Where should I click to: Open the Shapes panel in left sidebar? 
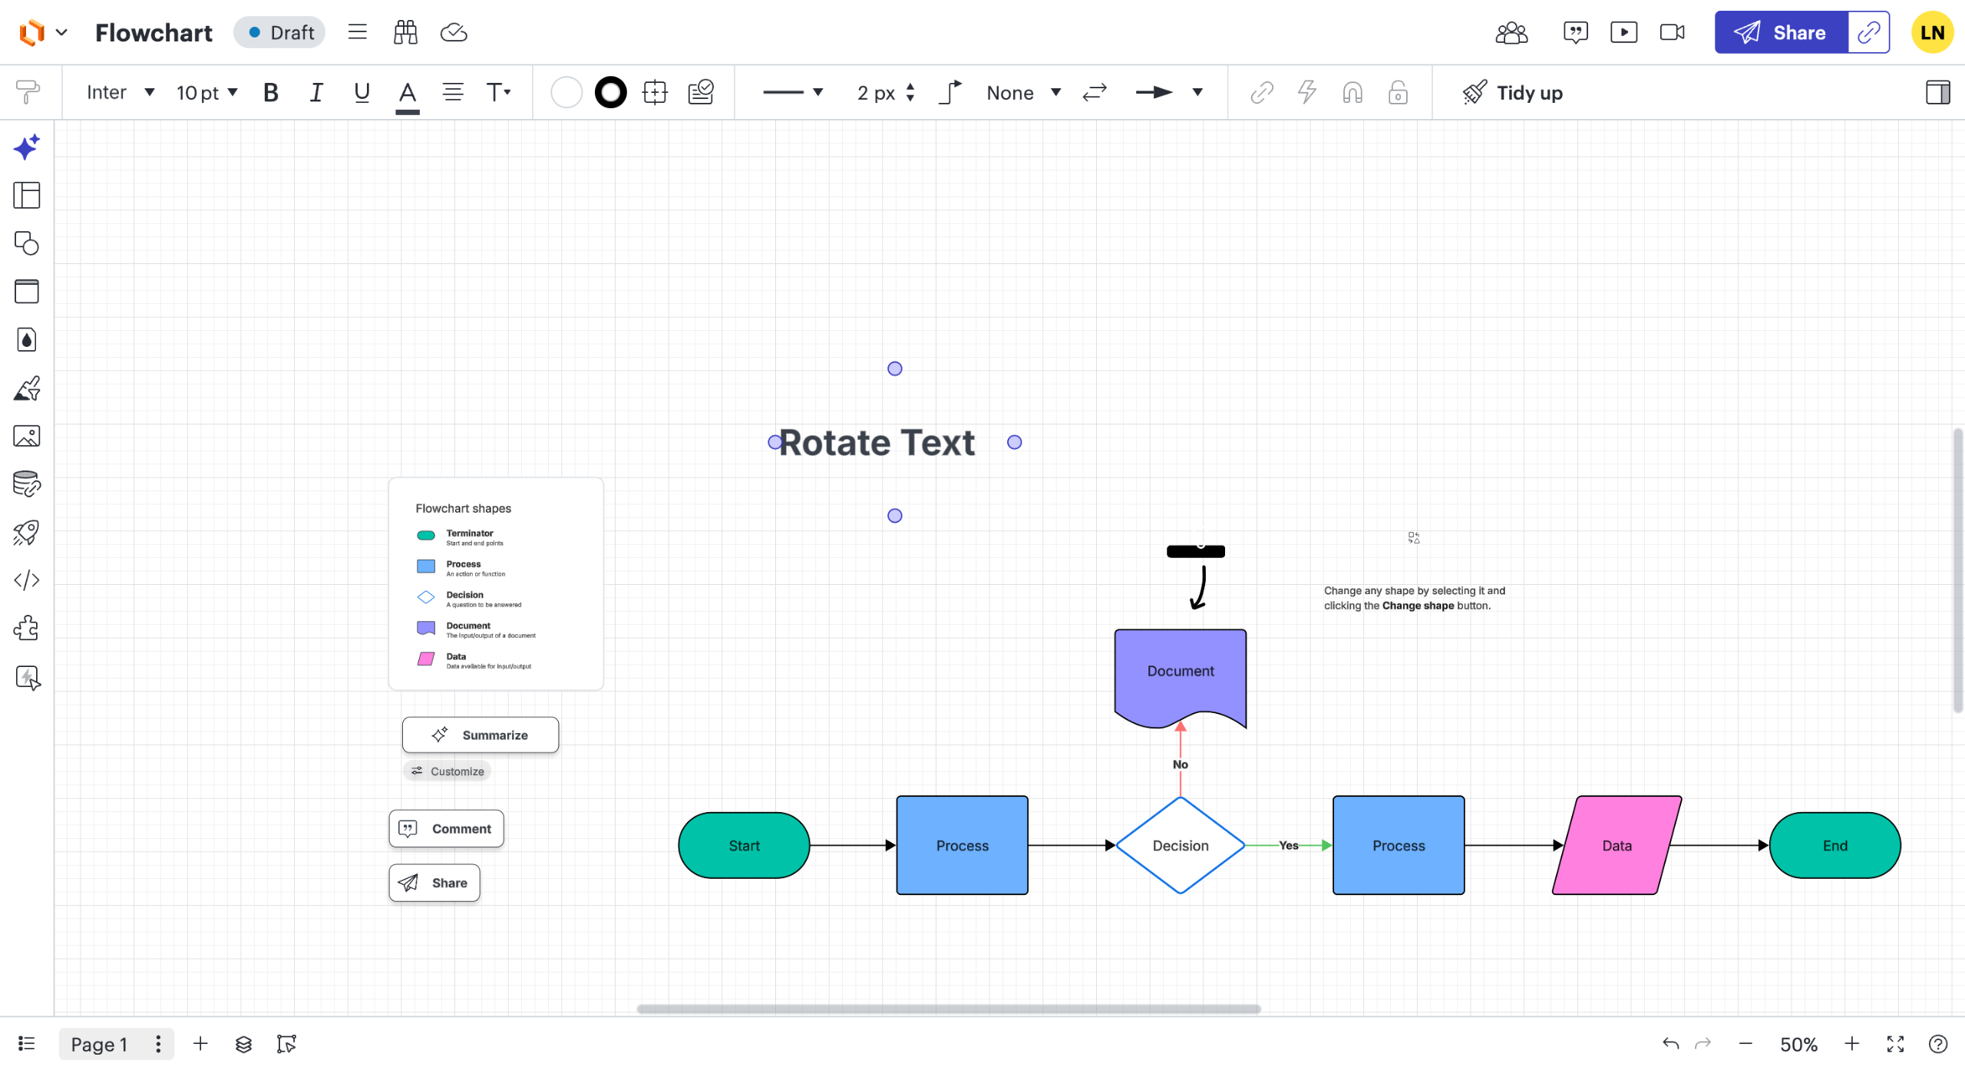click(x=26, y=243)
